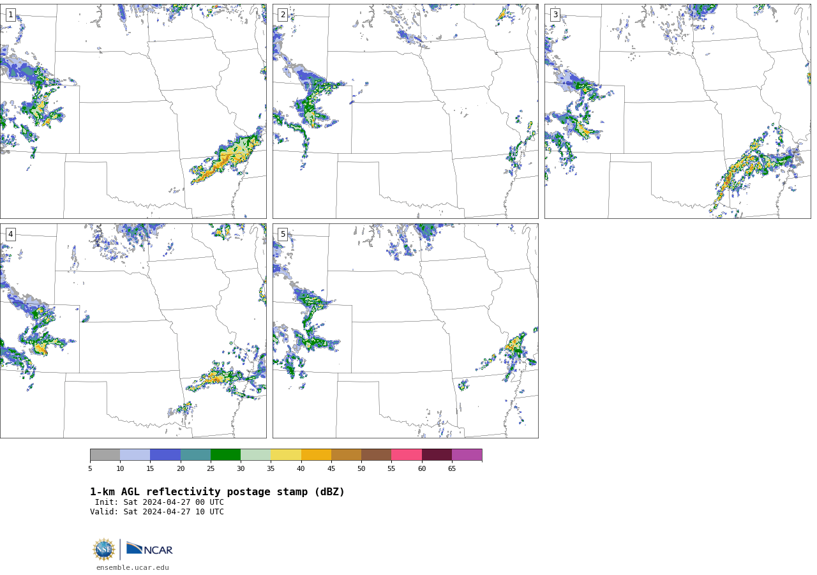Click the member label '5' box
Viewport: 817px width, 575px height.
[x=283, y=234]
